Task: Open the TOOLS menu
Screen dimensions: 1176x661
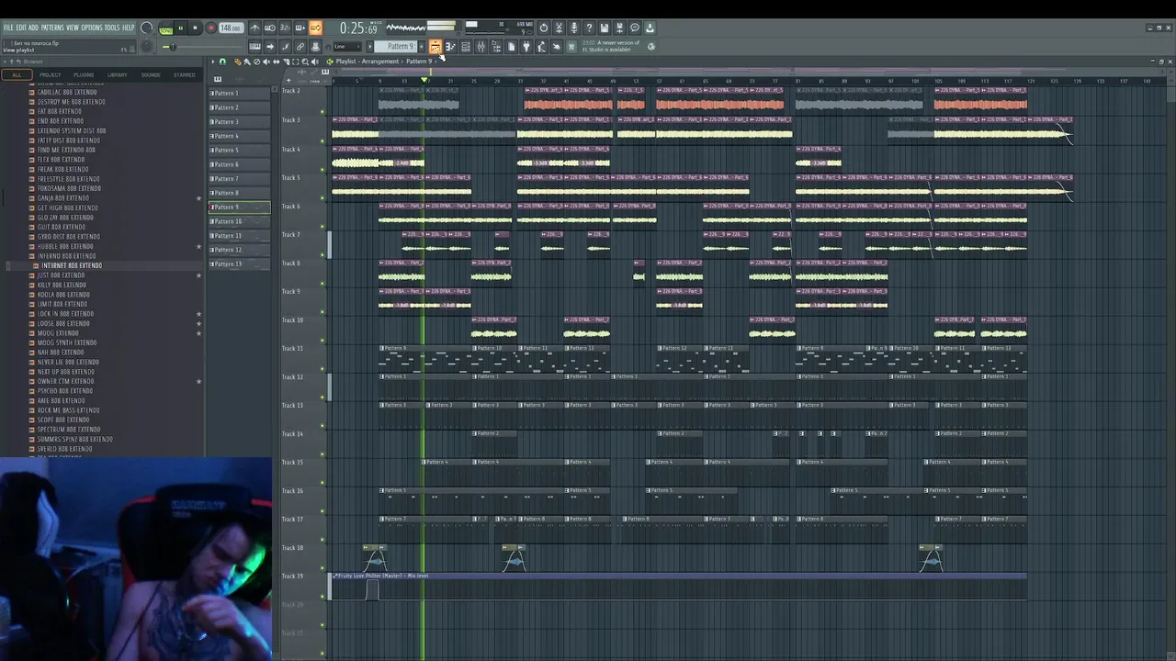Action: 112,28
